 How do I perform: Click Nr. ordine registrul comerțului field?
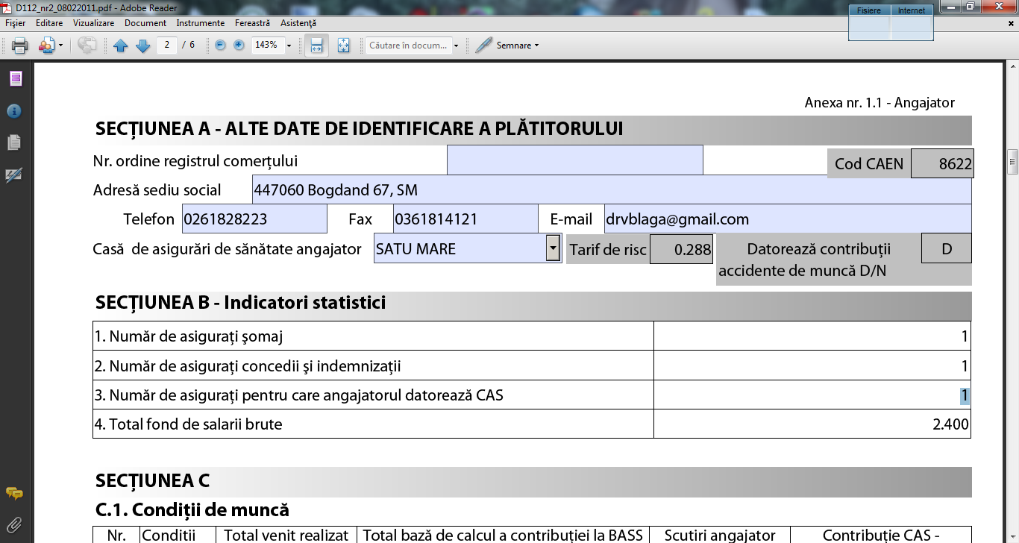point(575,160)
